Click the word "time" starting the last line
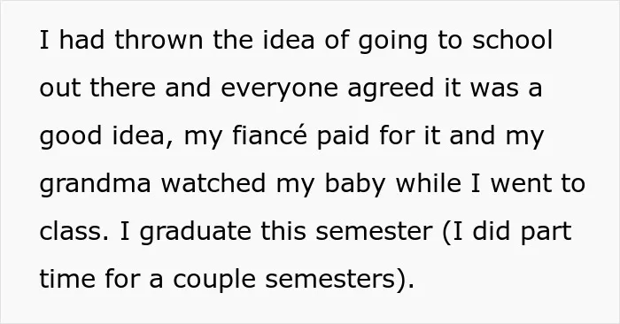 coord(67,279)
